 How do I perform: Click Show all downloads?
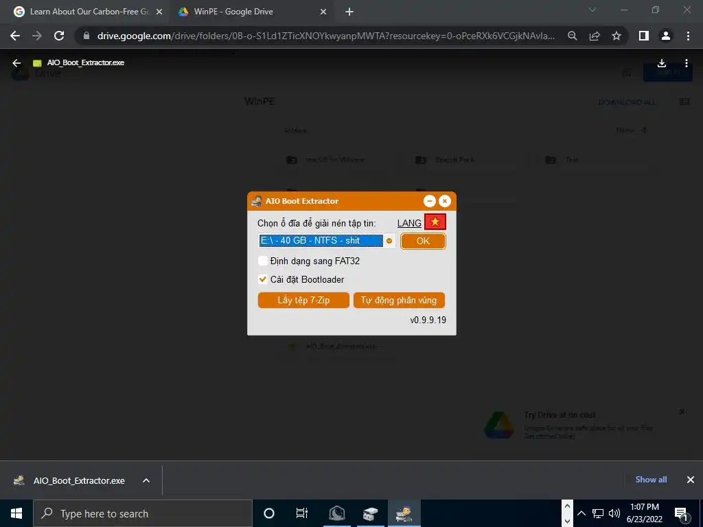coord(651,480)
